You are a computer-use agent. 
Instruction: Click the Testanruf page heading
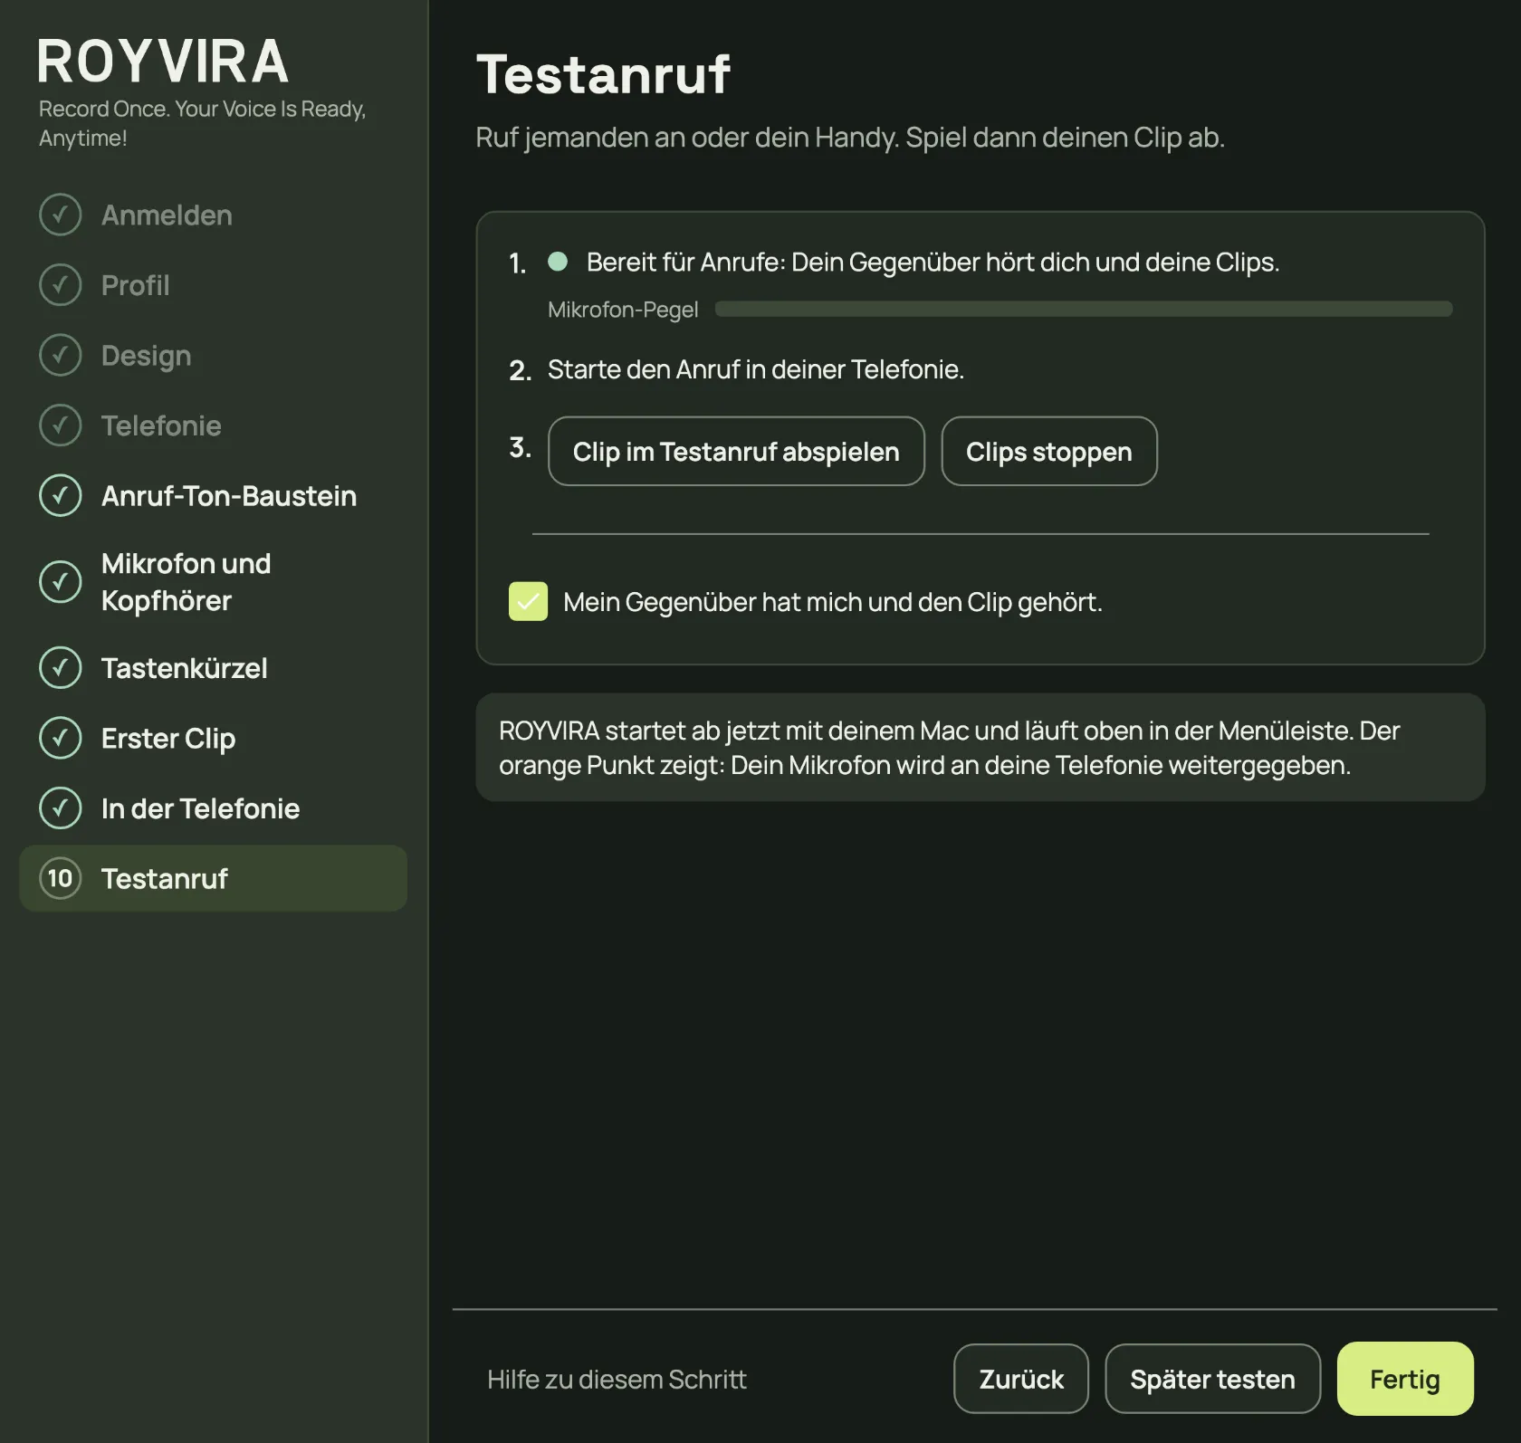click(604, 73)
